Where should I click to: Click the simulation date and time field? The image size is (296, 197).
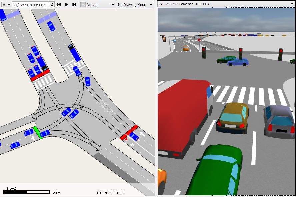point(30,5)
